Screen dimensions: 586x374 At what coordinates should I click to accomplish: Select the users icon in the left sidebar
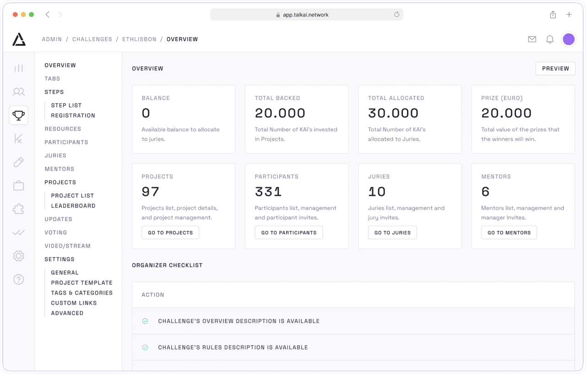tap(18, 92)
